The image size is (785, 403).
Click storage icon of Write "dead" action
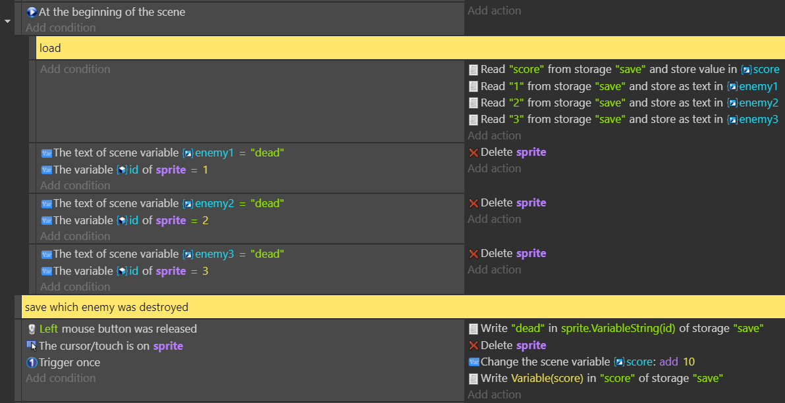pyautogui.click(x=473, y=329)
